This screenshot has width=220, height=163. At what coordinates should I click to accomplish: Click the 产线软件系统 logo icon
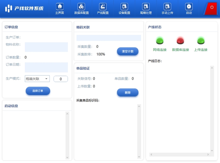(9, 9)
